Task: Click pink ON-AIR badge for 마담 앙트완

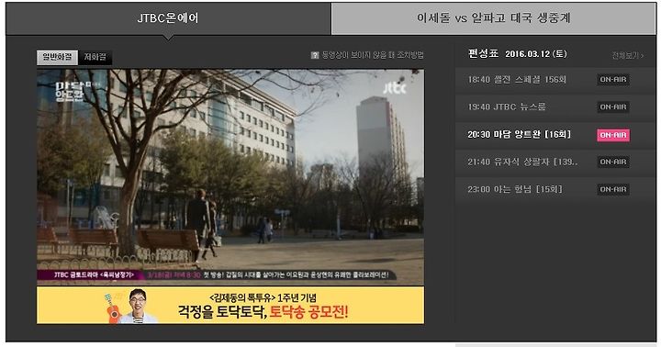Action: (x=613, y=135)
